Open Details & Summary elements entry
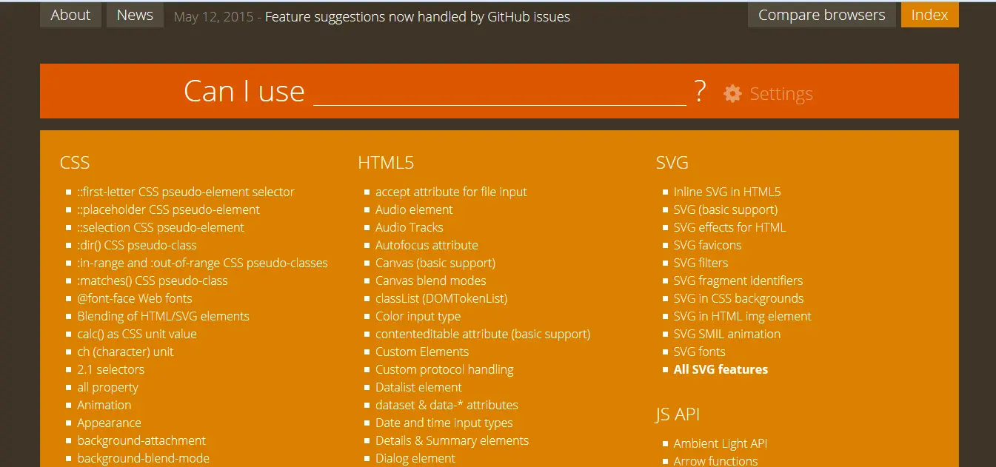This screenshot has width=996, height=467. pyautogui.click(x=452, y=440)
